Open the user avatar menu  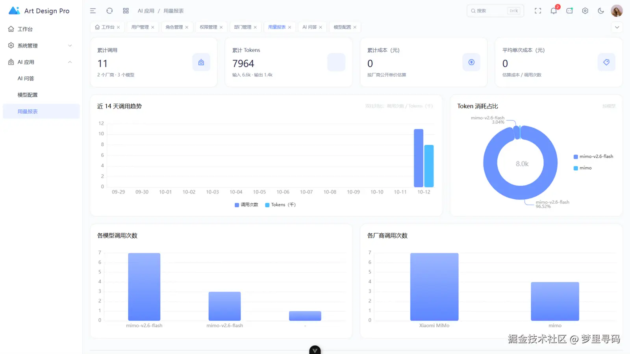617,11
